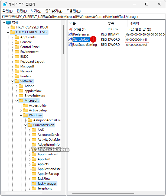
Task: Click the Control Panel folder icon
Action: click(17, 47)
